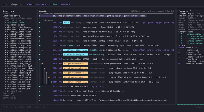Choose Yank short hash action
Viewport: 204px width, 112px height.
pyautogui.click(x=192, y=61)
